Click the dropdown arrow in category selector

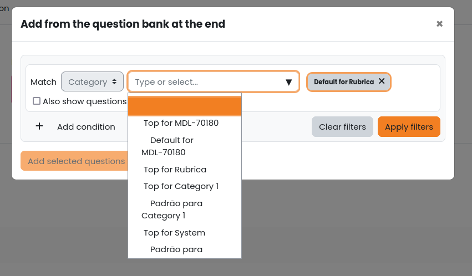[288, 82]
